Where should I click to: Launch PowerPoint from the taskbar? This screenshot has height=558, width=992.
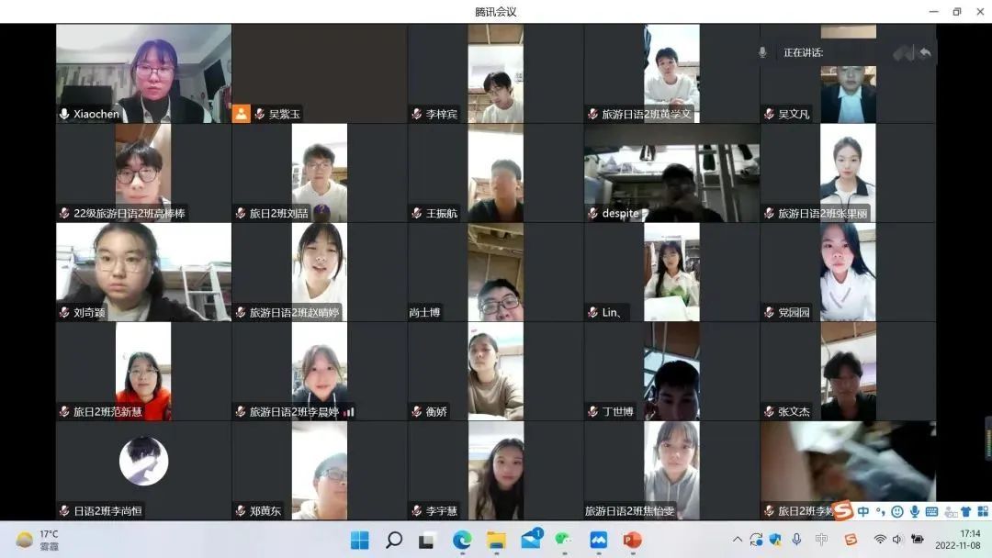(x=632, y=540)
